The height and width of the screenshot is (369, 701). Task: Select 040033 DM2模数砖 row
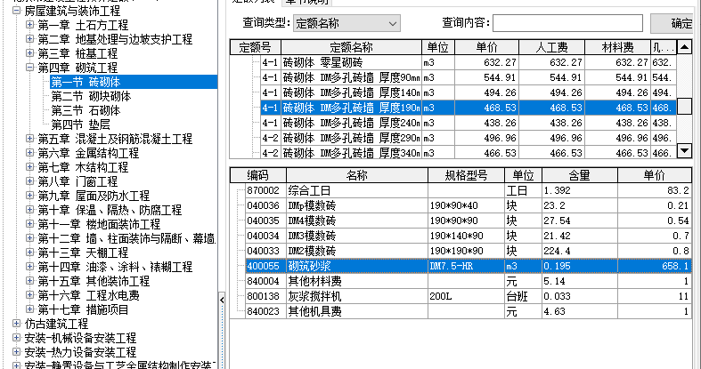[469, 251]
